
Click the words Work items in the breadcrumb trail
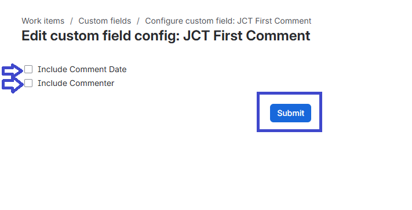[43, 21]
